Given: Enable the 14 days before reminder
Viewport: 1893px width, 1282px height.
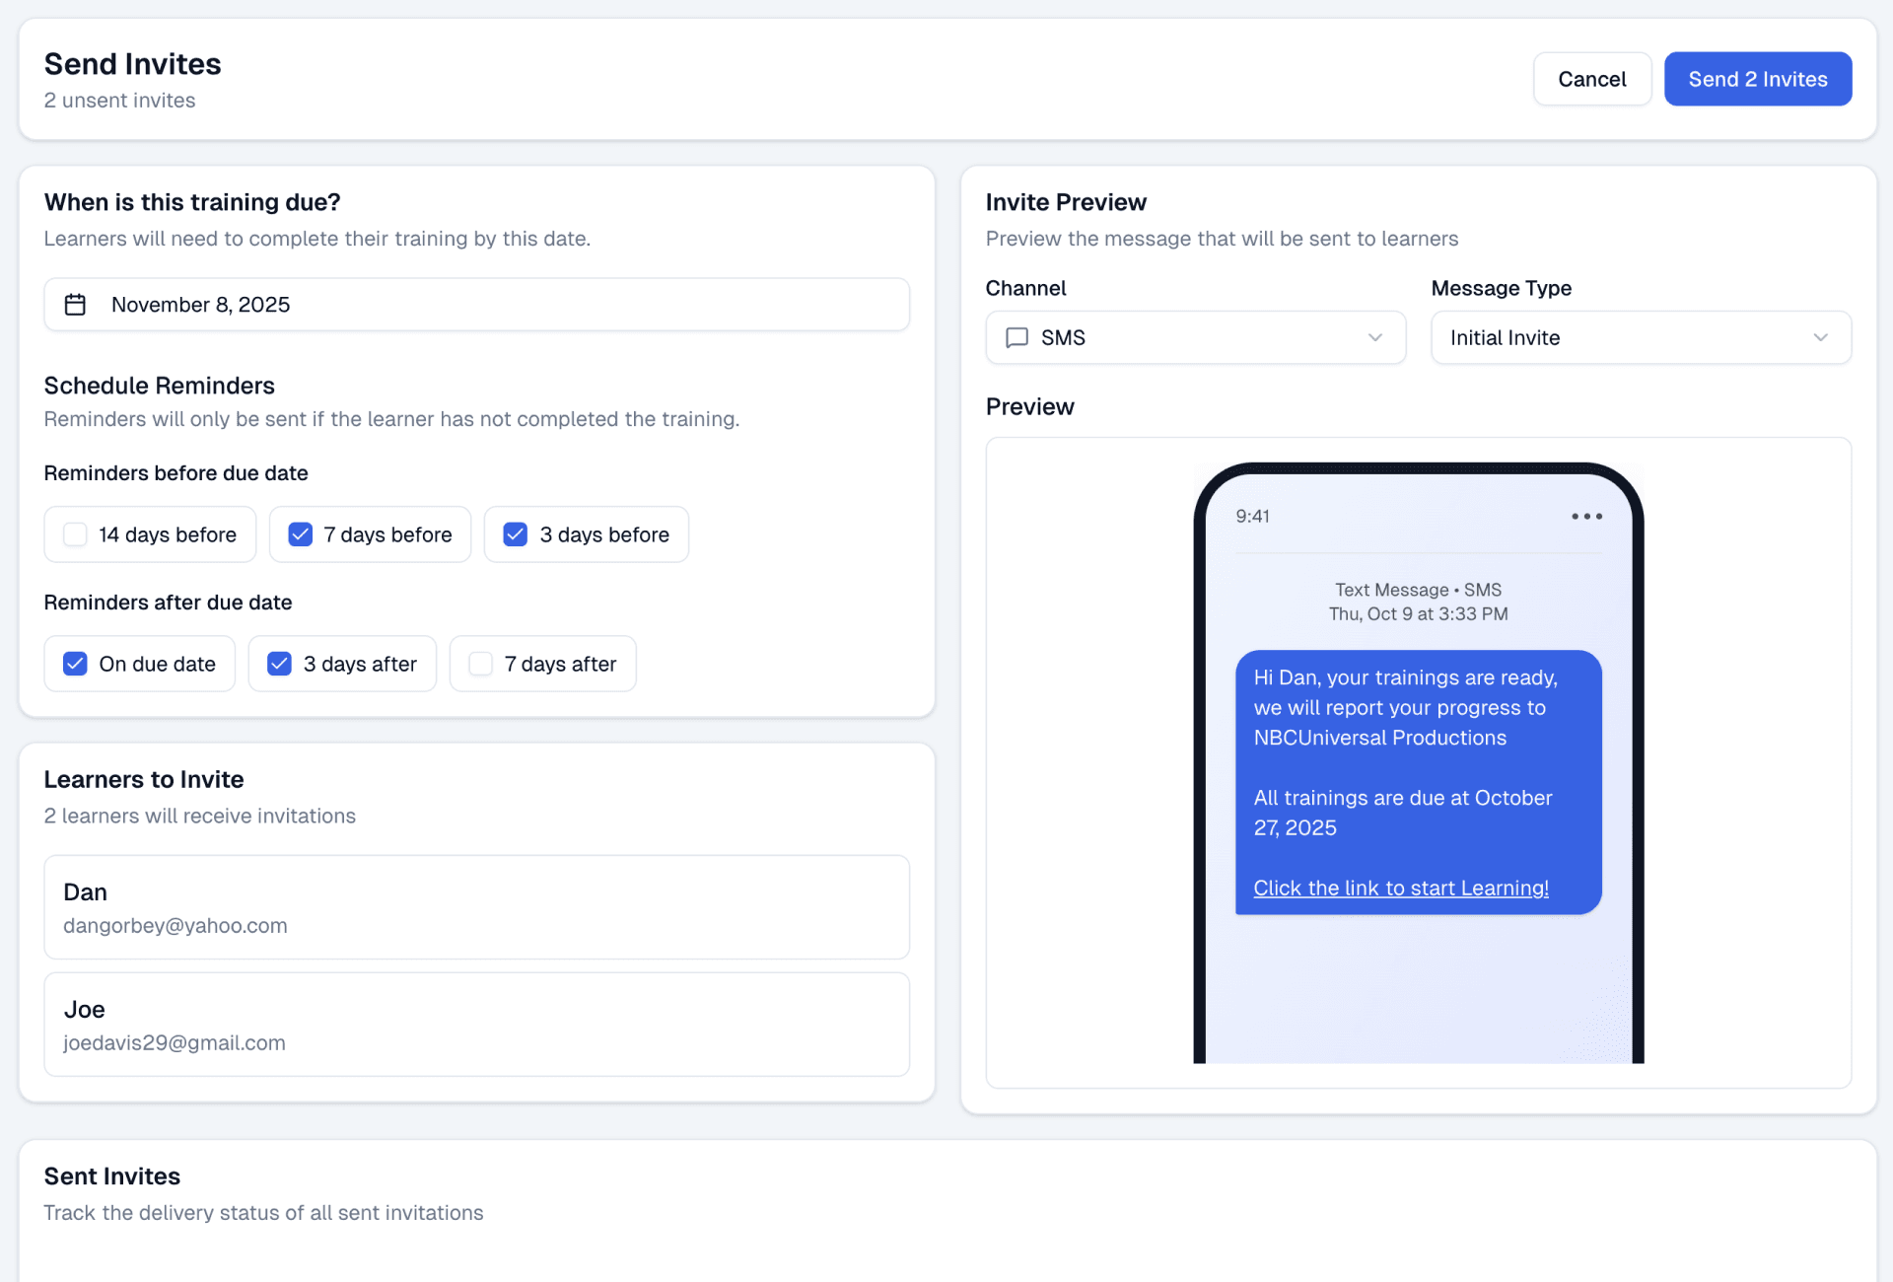Looking at the screenshot, I should click(76, 534).
